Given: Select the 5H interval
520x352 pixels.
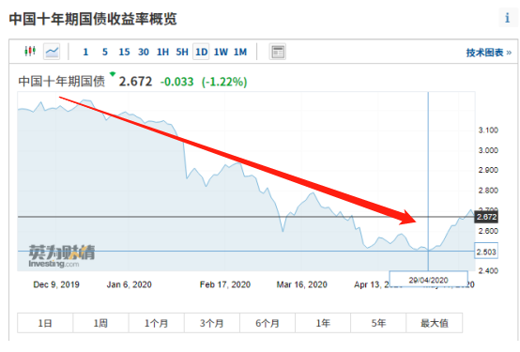Looking at the screenshot, I should 182,52.
